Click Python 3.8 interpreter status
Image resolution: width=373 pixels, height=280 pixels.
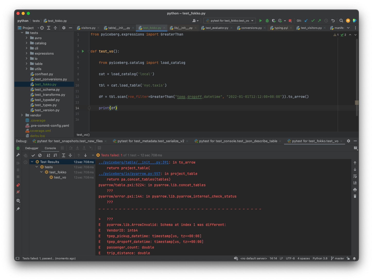(320, 258)
